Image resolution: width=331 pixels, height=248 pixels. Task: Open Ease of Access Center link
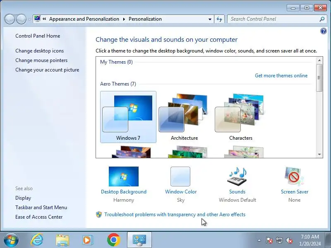[x=39, y=217]
